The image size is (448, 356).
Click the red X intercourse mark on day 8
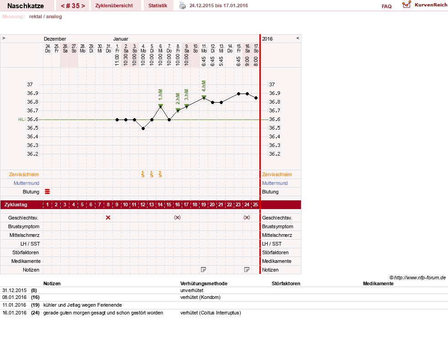108,218
